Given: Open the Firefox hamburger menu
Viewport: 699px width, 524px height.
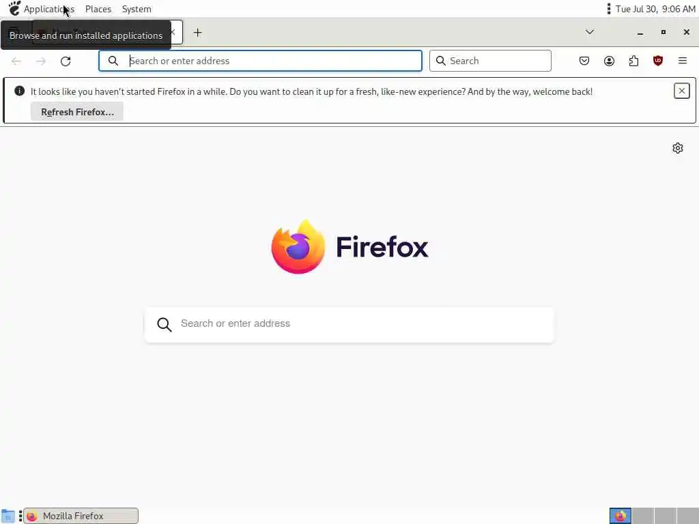Looking at the screenshot, I should 683,61.
